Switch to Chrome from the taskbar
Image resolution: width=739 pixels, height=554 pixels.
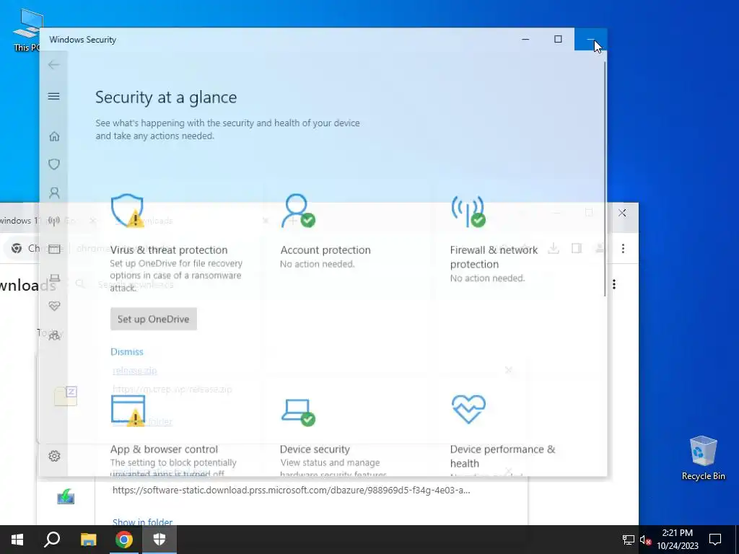124,540
